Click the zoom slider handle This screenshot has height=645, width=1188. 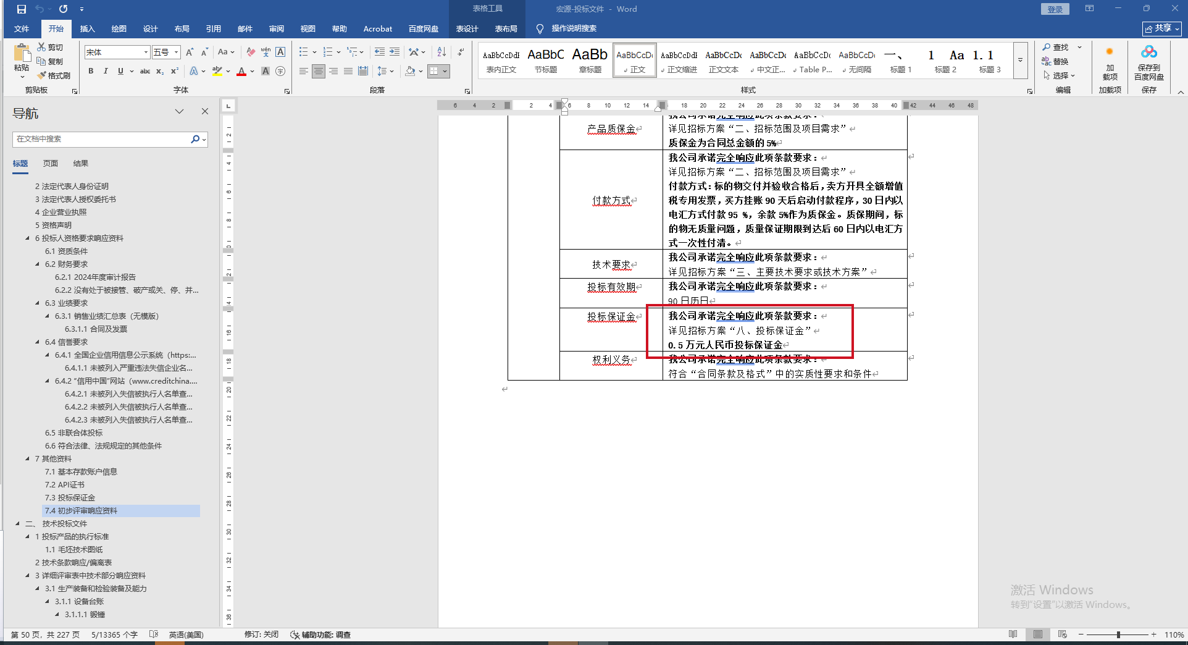point(1118,634)
